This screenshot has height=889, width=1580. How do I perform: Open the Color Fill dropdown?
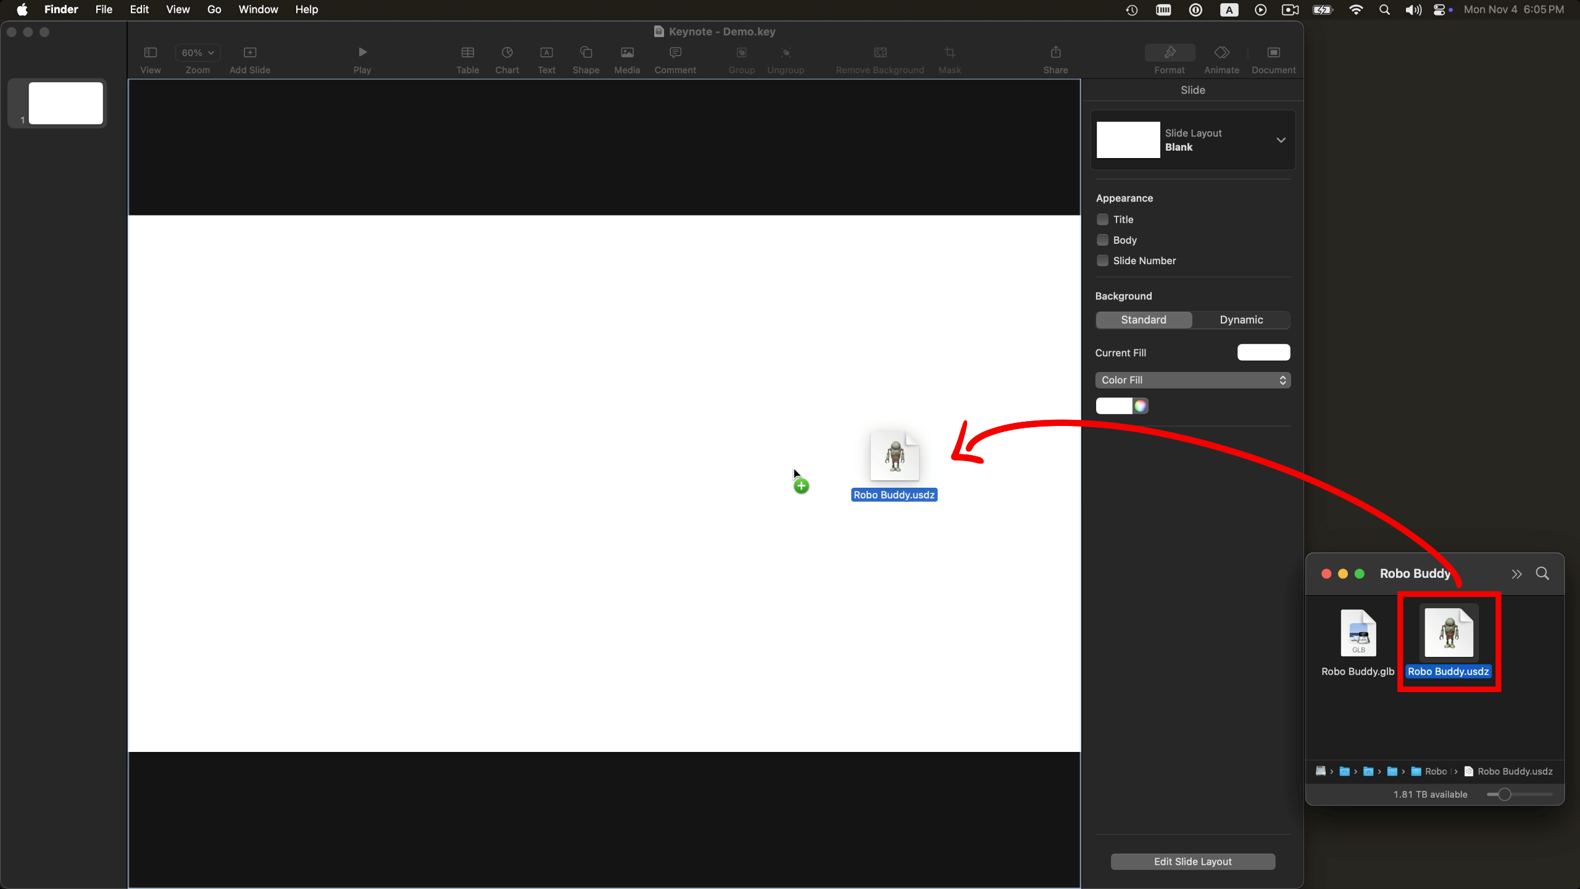[x=1191, y=380]
